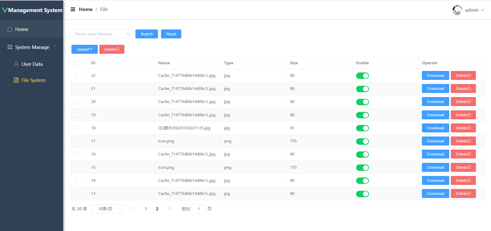Select File System menu item

tap(31, 80)
